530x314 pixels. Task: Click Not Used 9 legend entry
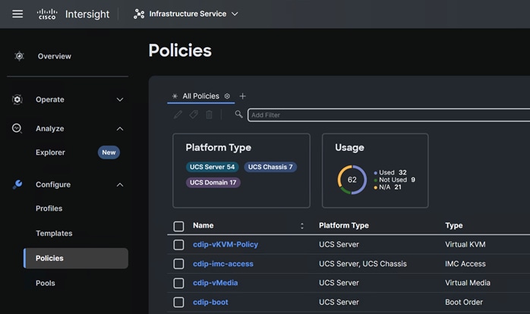[x=394, y=180]
